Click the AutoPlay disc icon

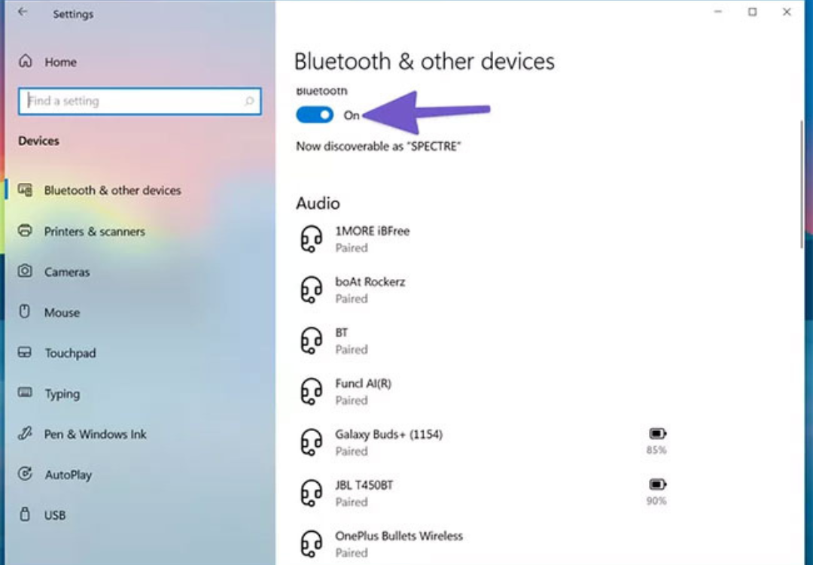pos(25,473)
